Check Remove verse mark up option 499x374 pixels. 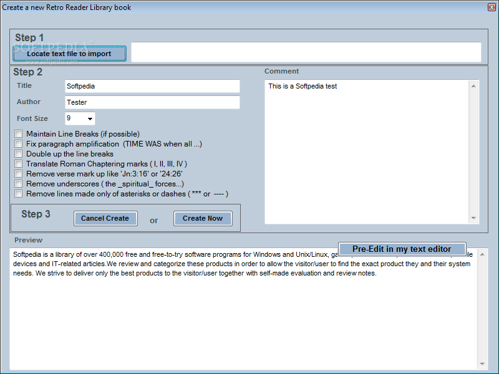pos(19,174)
